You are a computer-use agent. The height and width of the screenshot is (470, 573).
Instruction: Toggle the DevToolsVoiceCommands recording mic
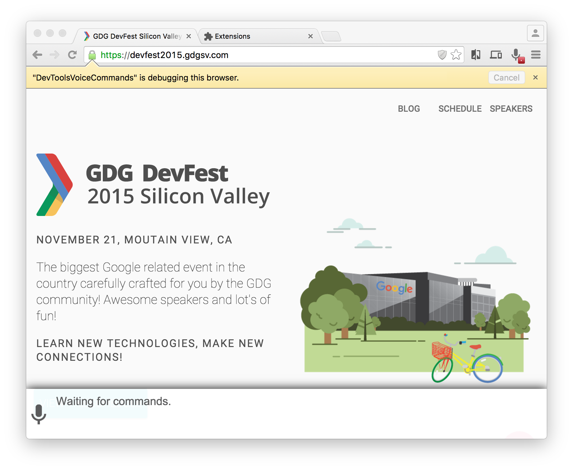click(516, 55)
